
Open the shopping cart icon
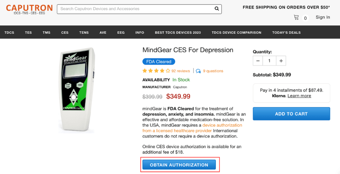point(296,17)
